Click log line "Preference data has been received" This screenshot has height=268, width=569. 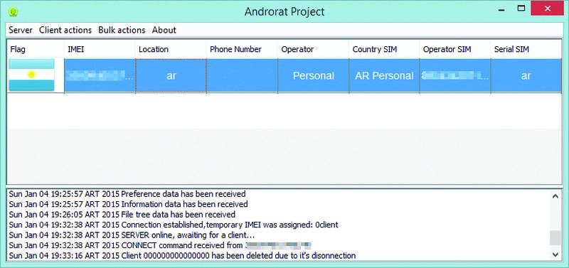point(127,194)
